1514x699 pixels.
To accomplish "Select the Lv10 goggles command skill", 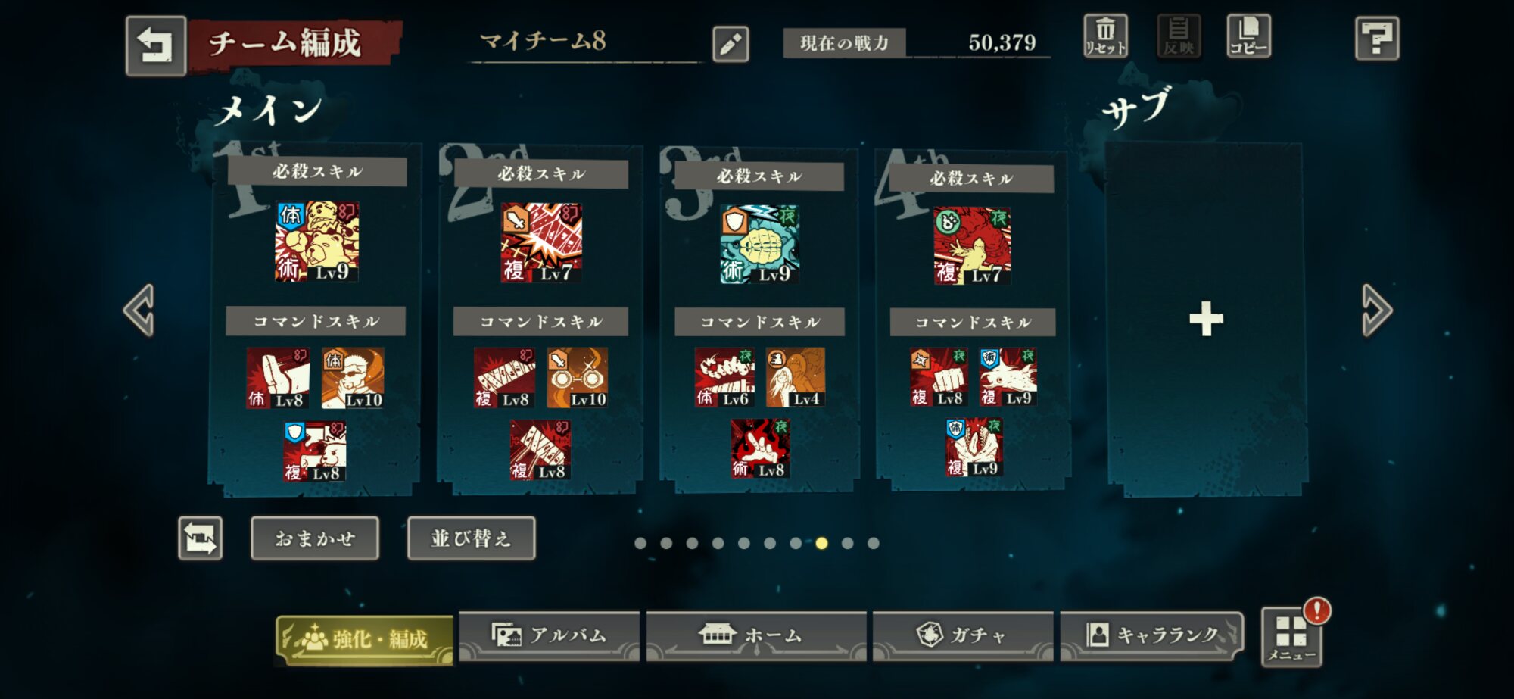I will click(x=578, y=378).
